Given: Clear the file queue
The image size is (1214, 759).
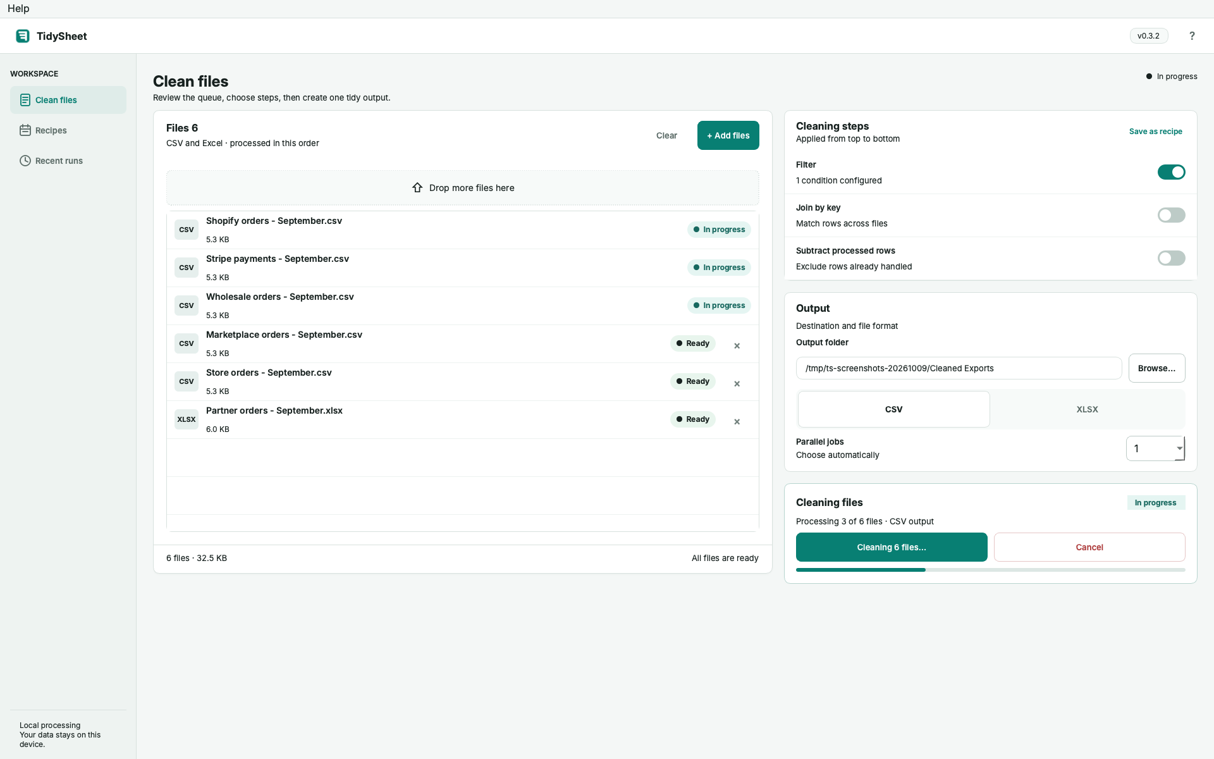Looking at the screenshot, I should [666, 135].
